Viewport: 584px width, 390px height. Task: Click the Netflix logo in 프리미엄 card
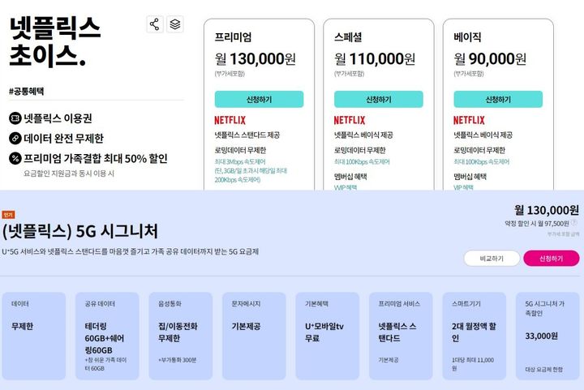[230, 120]
